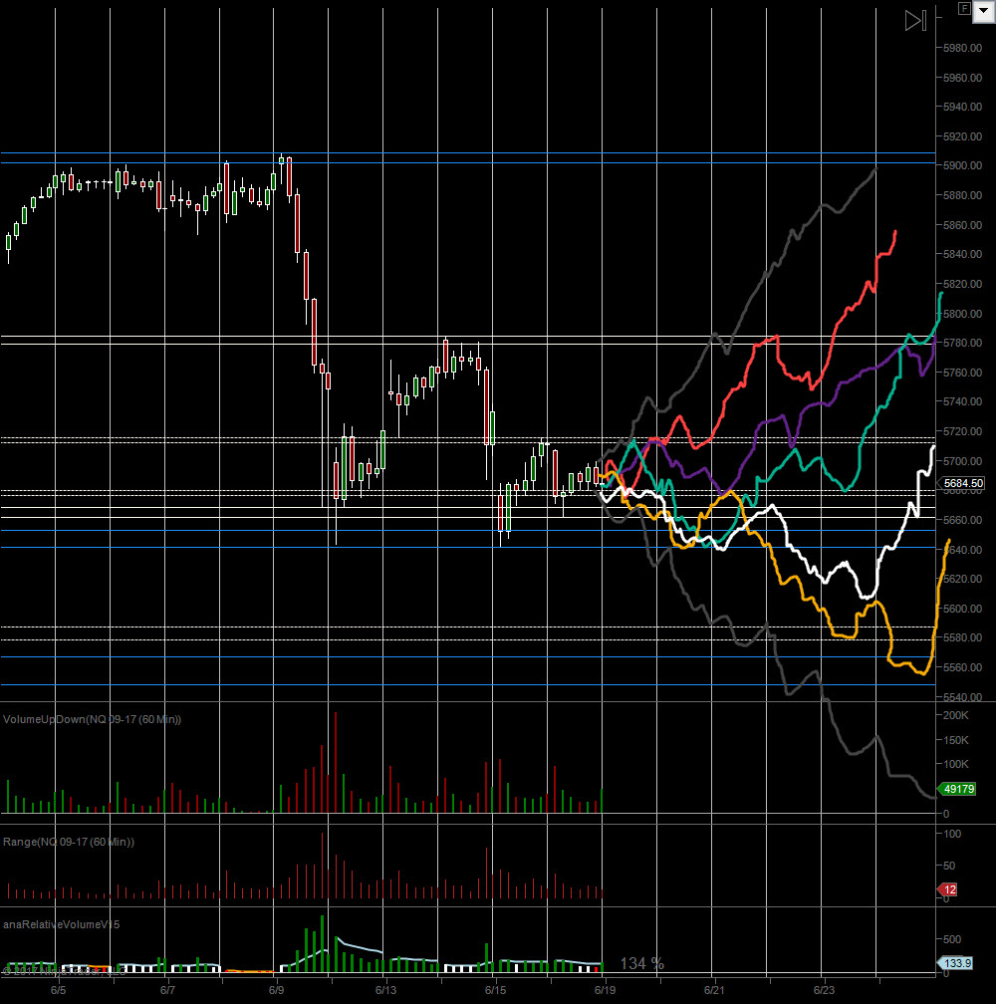Image resolution: width=996 pixels, height=1004 pixels.
Task: Click the 5980.00 price axis label
Action: [x=962, y=48]
